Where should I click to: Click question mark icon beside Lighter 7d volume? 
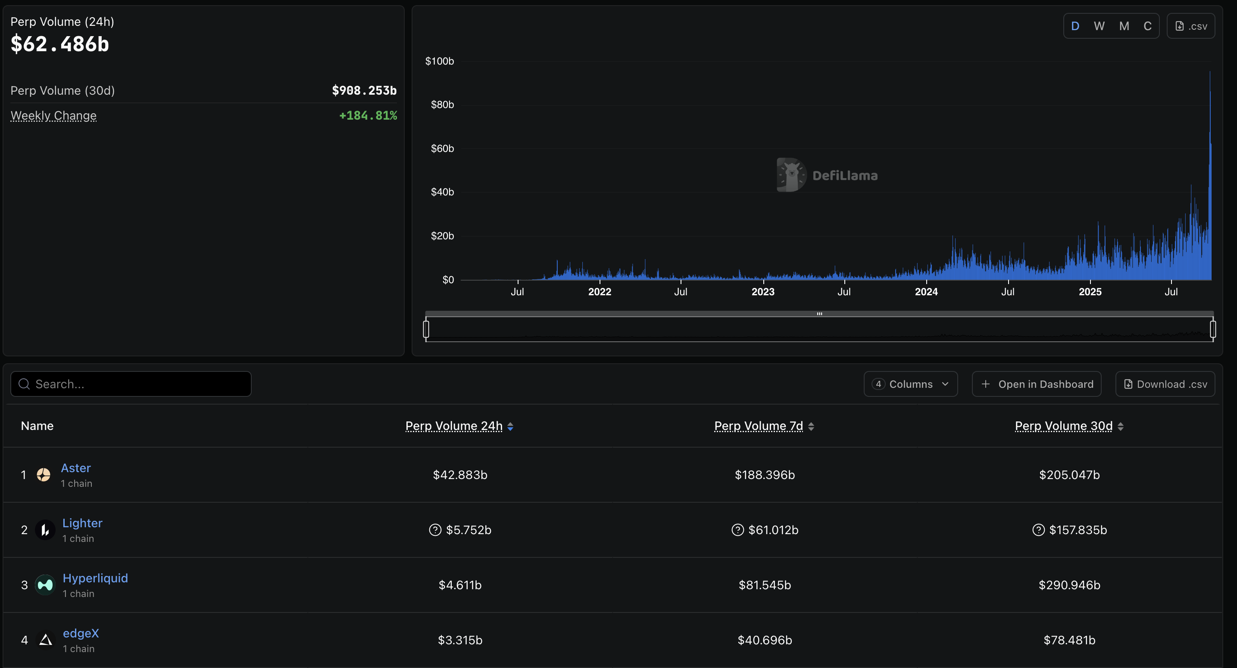tap(737, 530)
